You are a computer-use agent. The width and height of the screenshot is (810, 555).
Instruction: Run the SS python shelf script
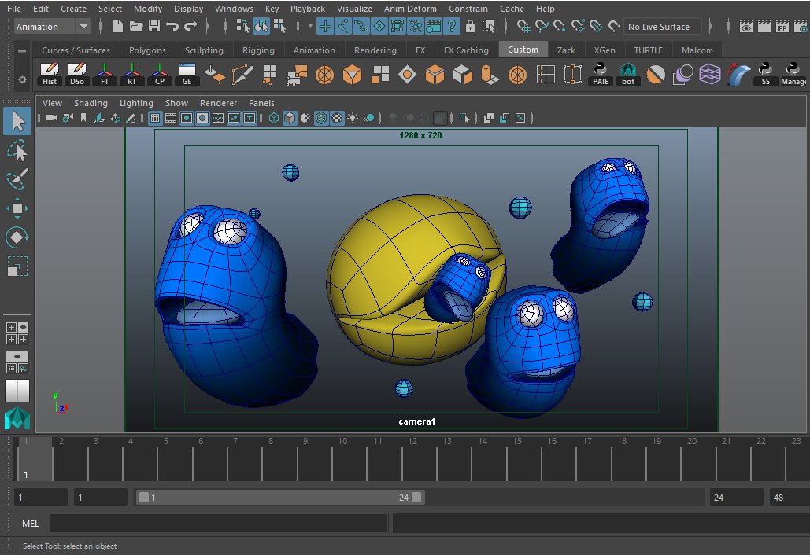click(x=766, y=74)
